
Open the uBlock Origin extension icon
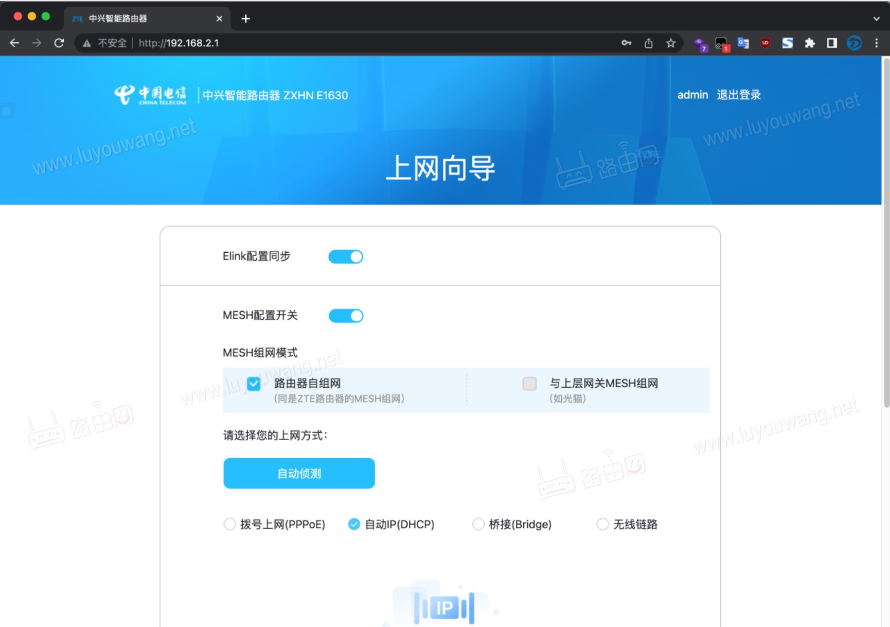pos(765,43)
